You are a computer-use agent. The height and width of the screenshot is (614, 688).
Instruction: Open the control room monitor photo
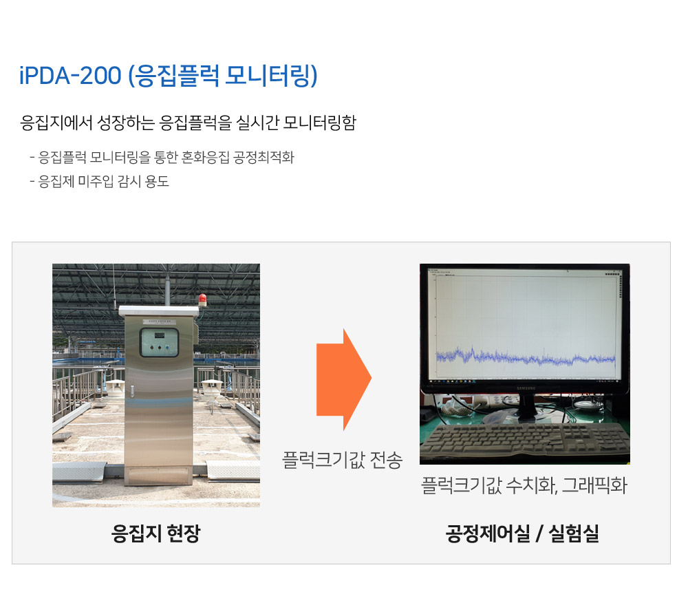[525, 364]
